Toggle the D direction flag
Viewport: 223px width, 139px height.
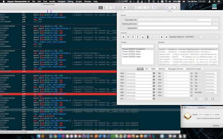[193, 99]
